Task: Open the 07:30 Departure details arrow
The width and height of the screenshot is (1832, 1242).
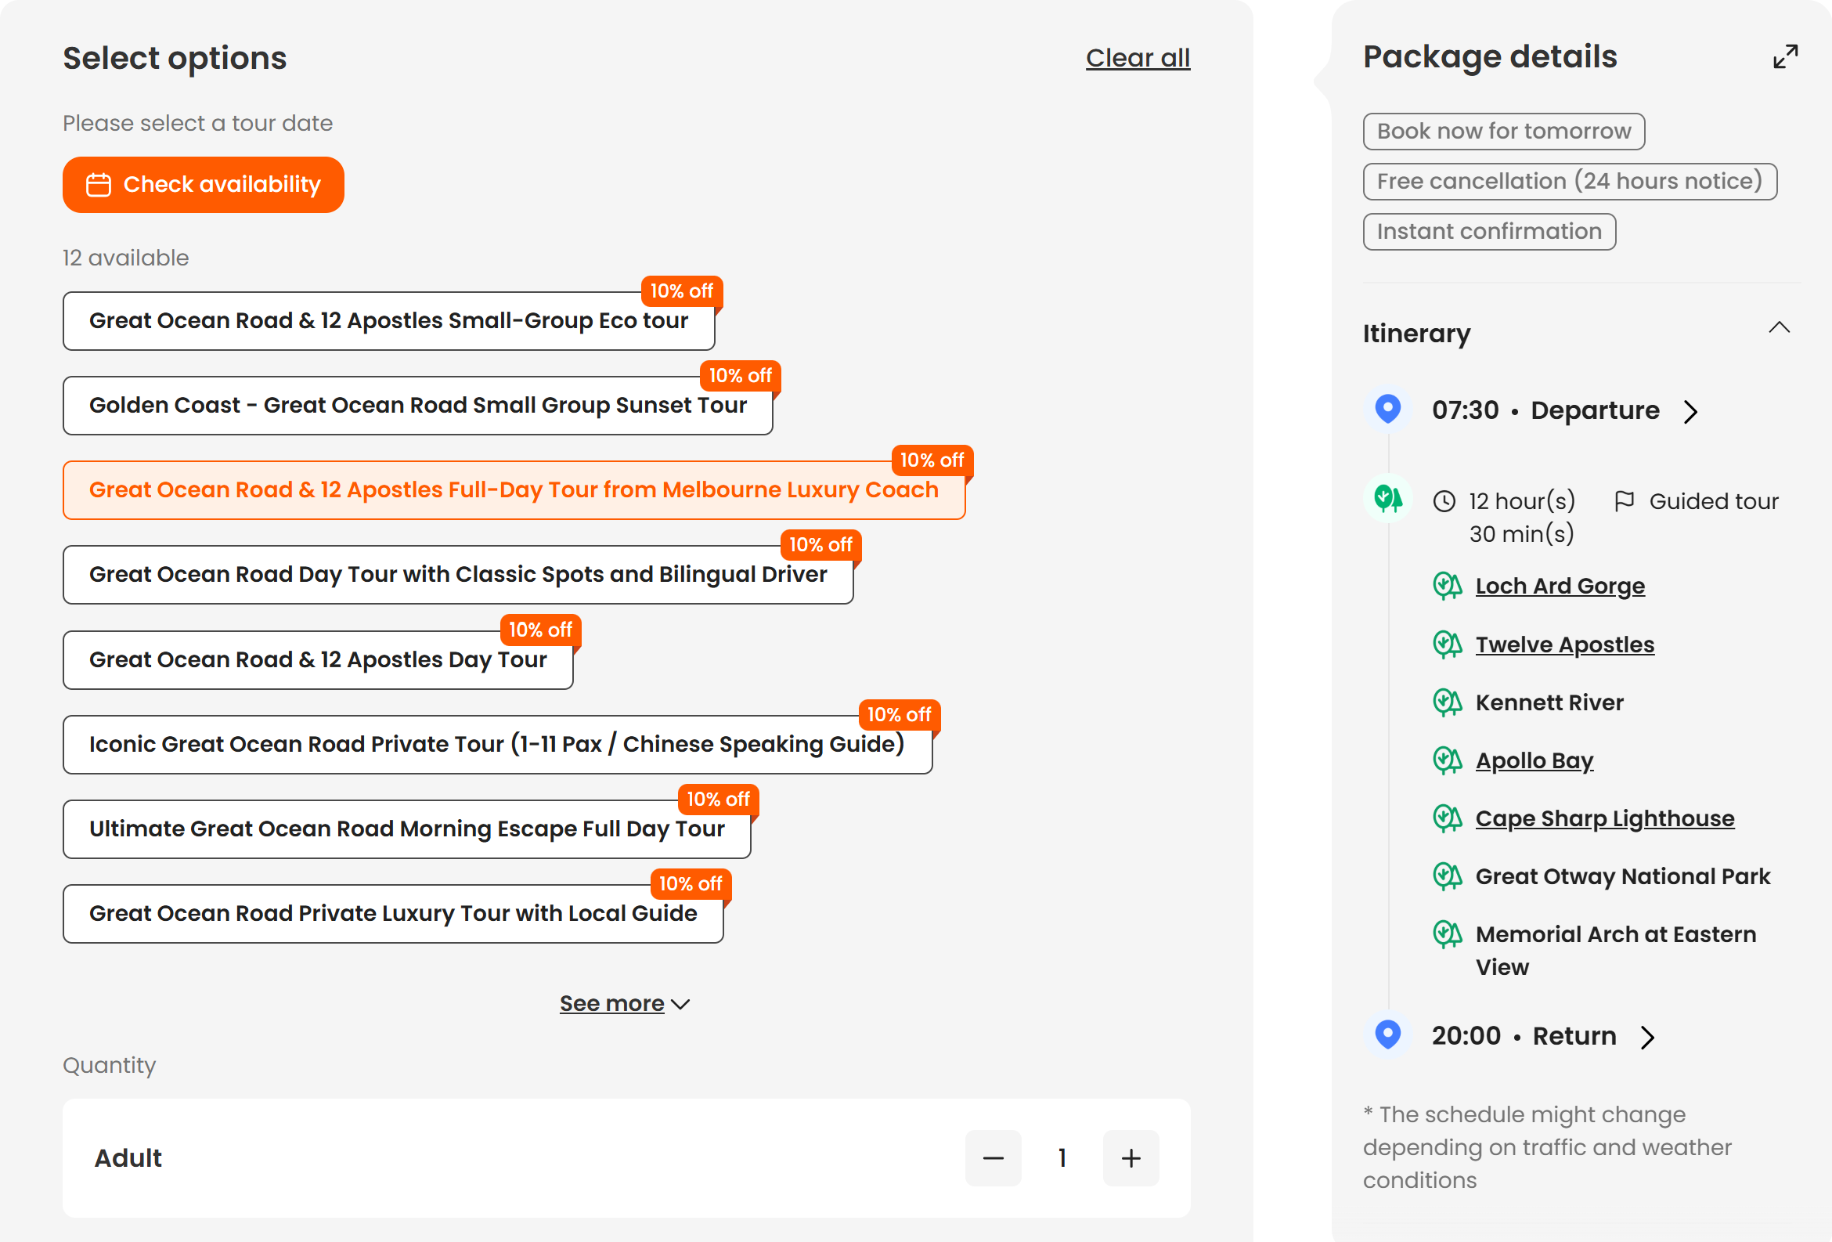Action: (1690, 411)
